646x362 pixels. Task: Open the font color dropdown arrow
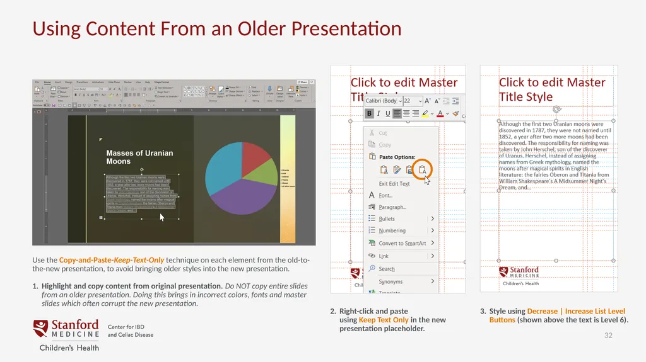(x=447, y=114)
